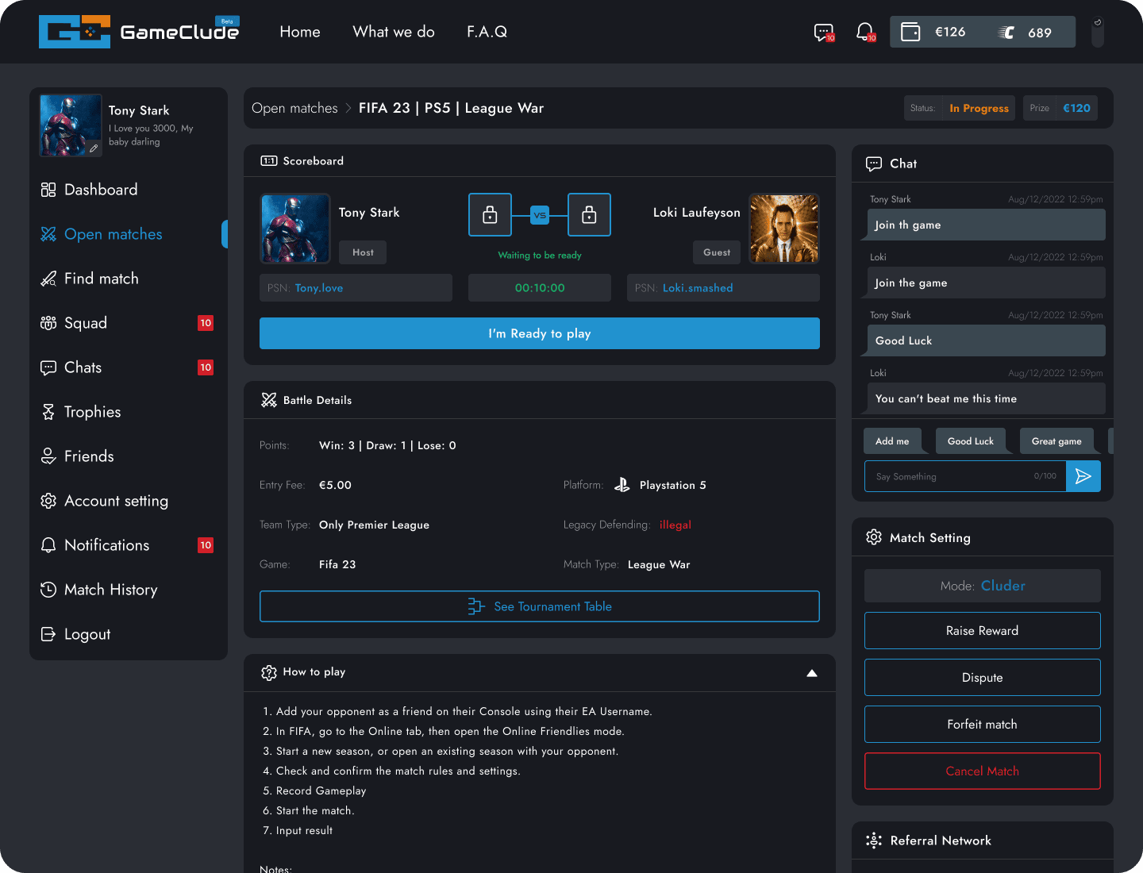Click the wallet icon beside €126
Screen dimensions: 1143x873
[x=910, y=33]
